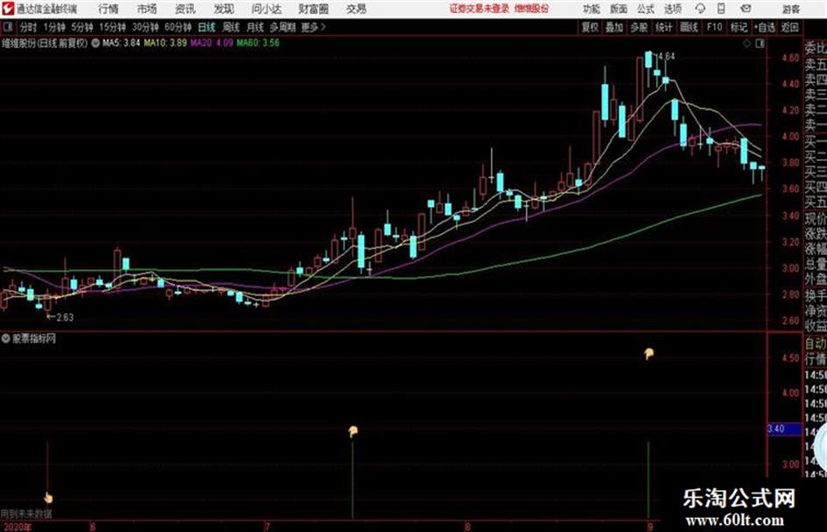Expand 更多 period options
The image size is (827, 532).
[313, 27]
